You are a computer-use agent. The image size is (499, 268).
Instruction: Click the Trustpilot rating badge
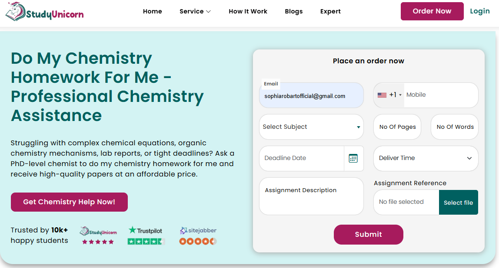pos(146,235)
